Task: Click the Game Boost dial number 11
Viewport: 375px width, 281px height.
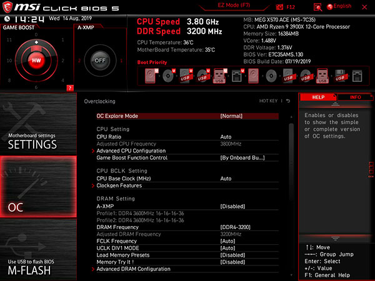Action: [x=9, y=40]
